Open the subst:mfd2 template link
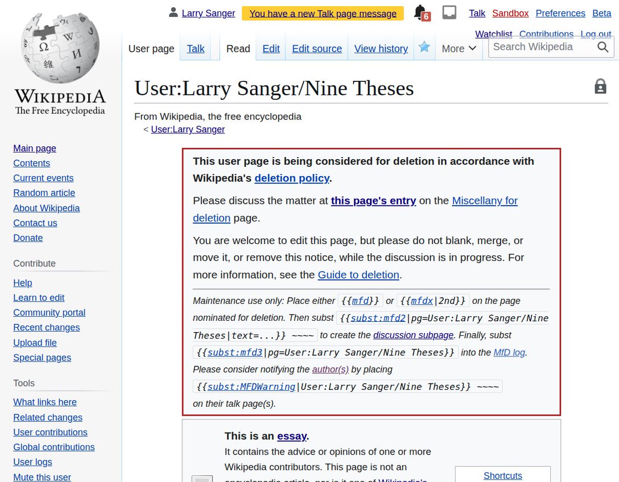This screenshot has width=619, height=482. 378,318
